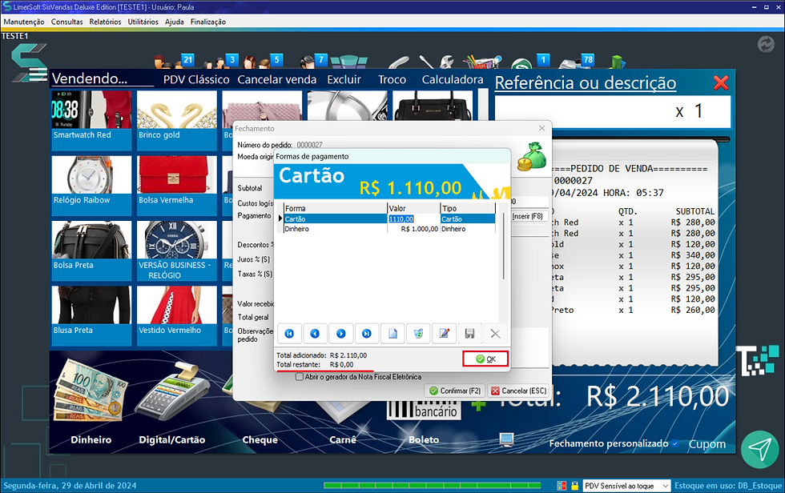
Task: Open the shopping cart toolbar icon
Action: (x=481, y=62)
